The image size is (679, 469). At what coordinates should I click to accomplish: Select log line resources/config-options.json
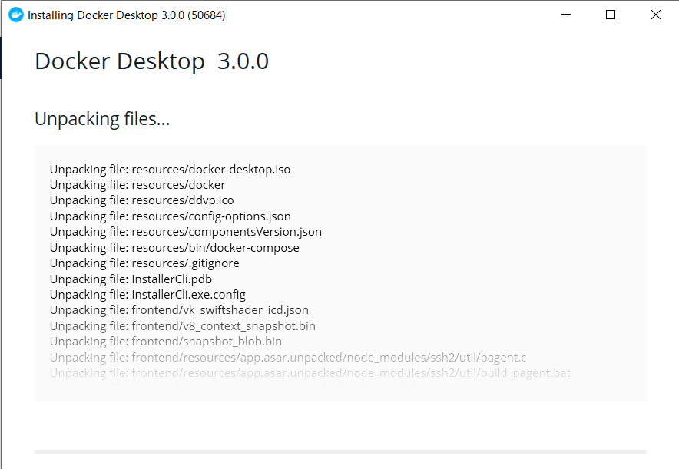tap(171, 216)
